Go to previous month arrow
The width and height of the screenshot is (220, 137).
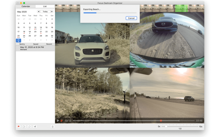point(38,12)
